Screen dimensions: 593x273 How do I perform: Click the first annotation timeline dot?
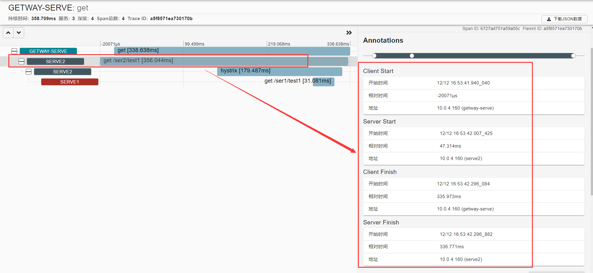(x=374, y=56)
